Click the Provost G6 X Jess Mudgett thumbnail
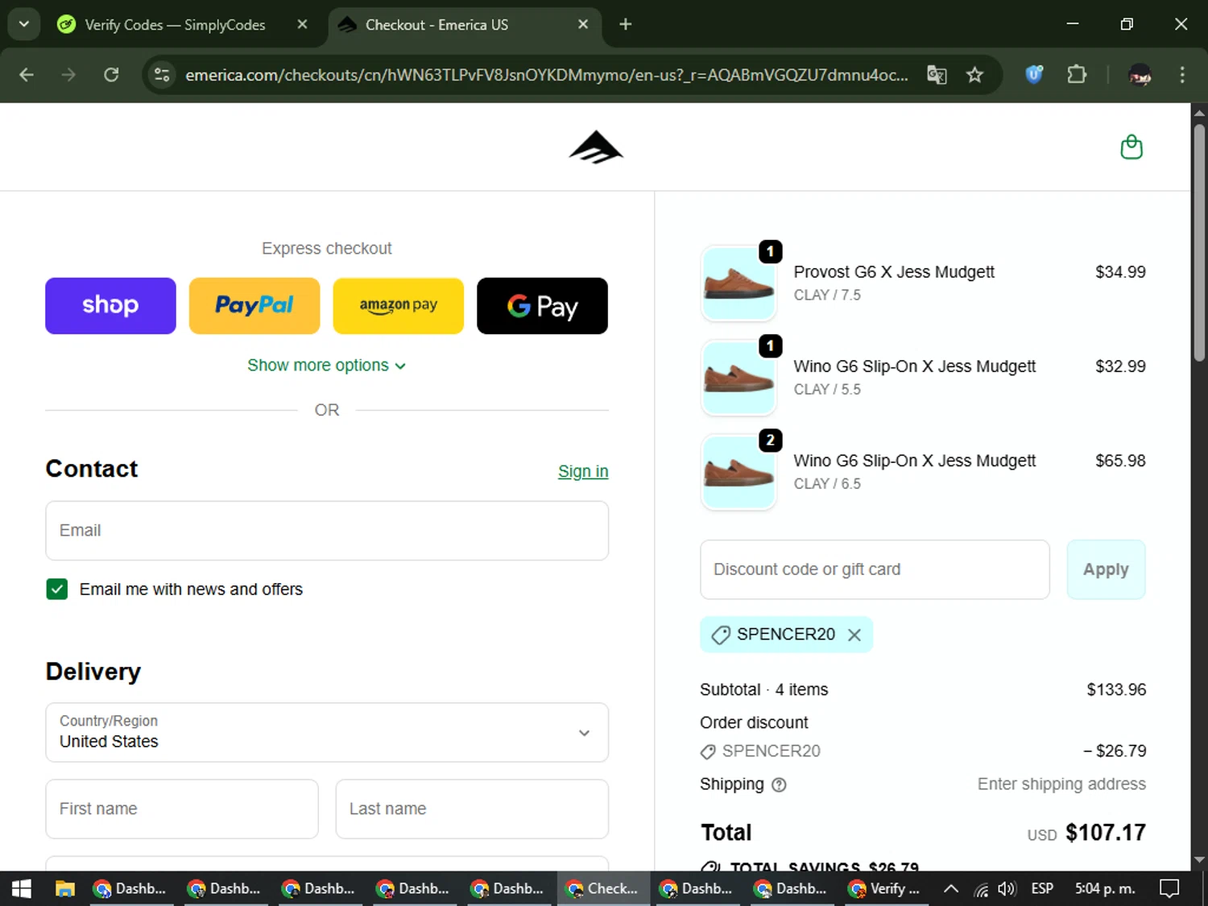This screenshot has height=906, width=1208. pos(738,283)
